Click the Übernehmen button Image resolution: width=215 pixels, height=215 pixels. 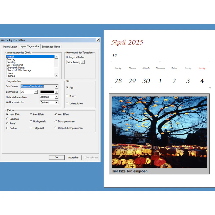91,158
